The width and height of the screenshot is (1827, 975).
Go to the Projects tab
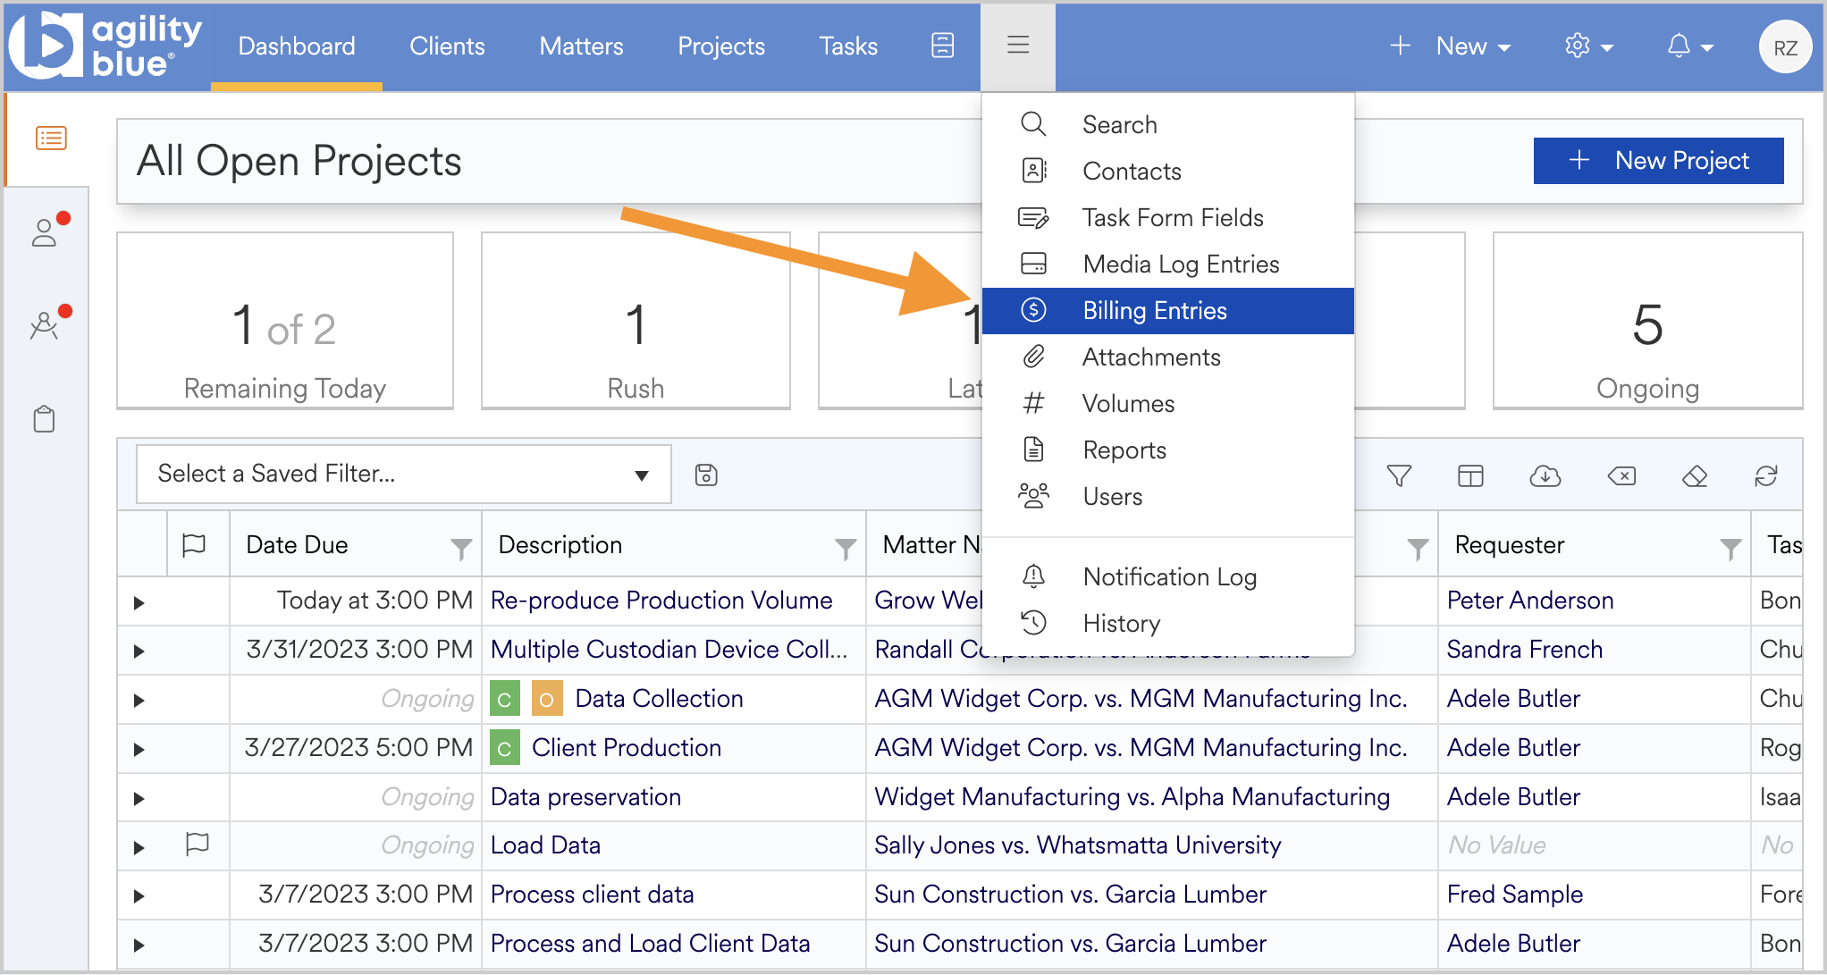721,46
